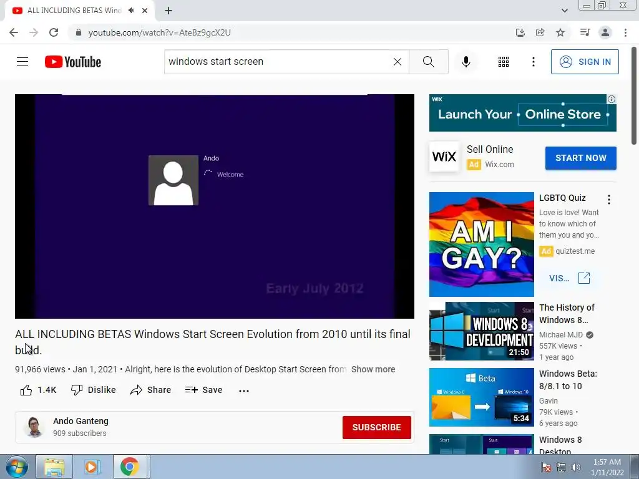Reload the page with the refresh icon
This screenshot has height=479, width=639.
[x=54, y=32]
